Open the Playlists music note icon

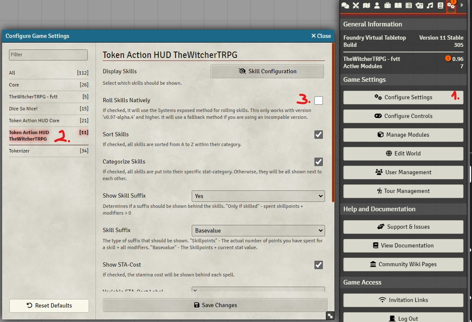430,6
